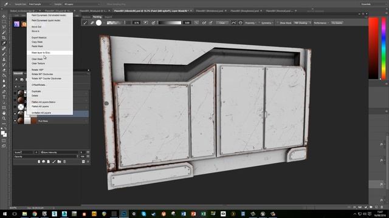Click the circular target icon before Proximity
Image resolution: width=389 pixels, height=218 pixels.
(x=241, y=23)
